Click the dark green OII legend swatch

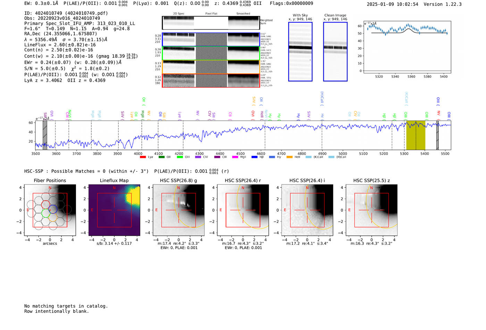point(161,157)
